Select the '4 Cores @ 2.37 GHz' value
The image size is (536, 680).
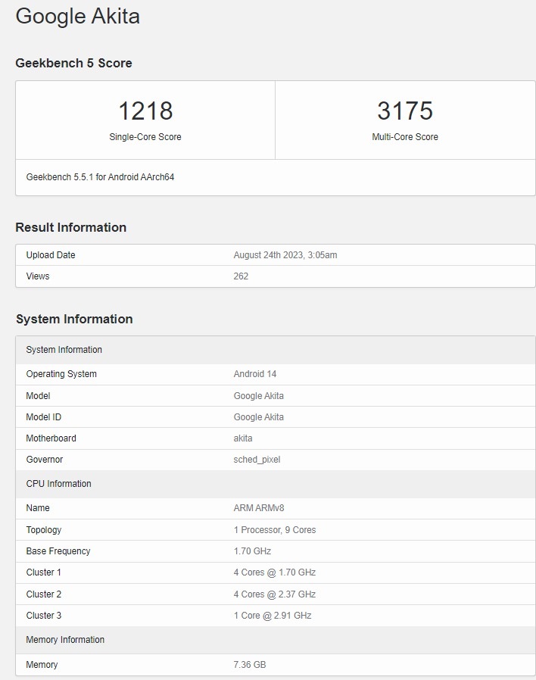[x=275, y=594]
